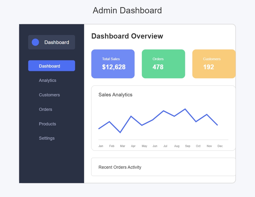The height and width of the screenshot is (197, 255).
Task: Click the Sep label on chart axis
Action: pyautogui.click(x=188, y=146)
